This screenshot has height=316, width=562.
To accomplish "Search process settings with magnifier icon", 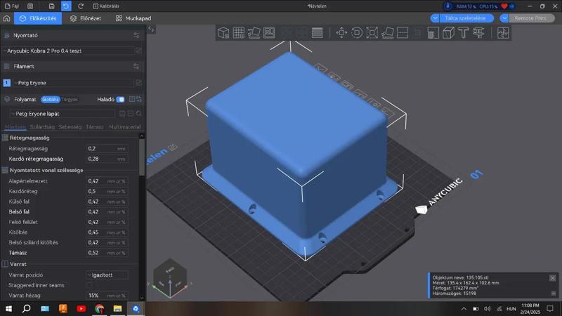I will point(138,114).
